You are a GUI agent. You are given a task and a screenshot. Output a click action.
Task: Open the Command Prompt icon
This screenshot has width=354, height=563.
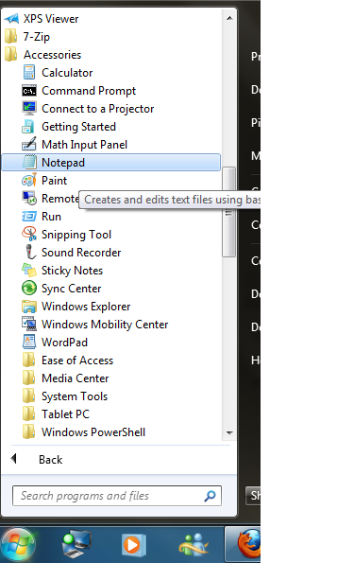click(29, 91)
